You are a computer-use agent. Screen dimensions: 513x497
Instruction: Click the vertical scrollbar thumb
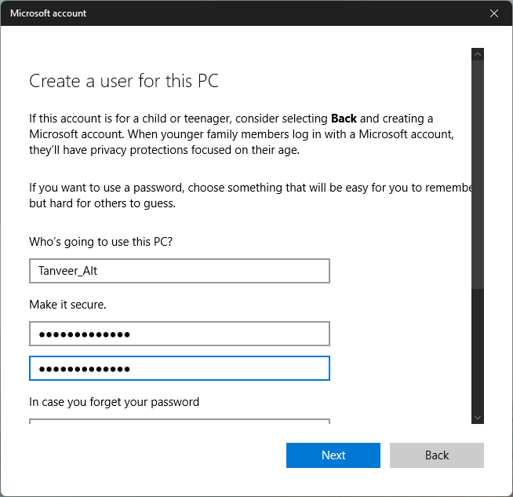(x=478, y=174)
